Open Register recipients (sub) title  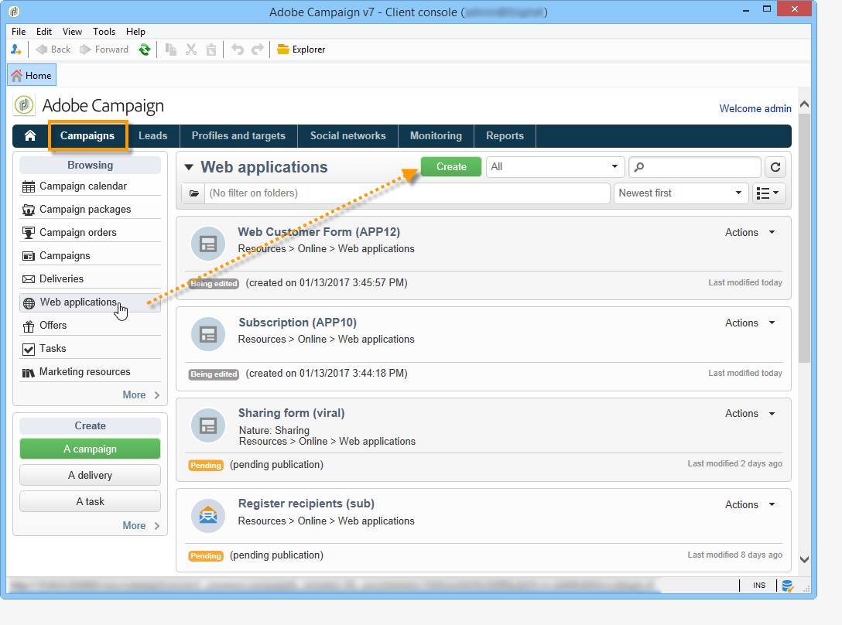(306, 504)
